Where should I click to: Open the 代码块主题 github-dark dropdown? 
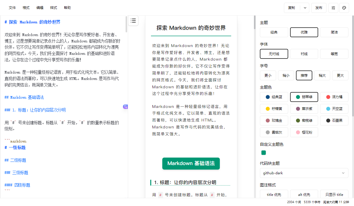304,173
